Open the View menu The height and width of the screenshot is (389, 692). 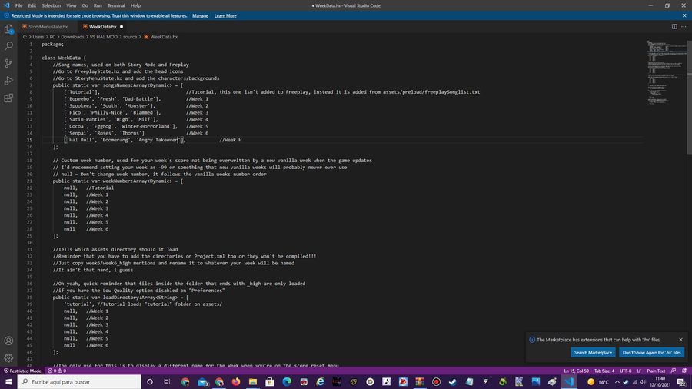point(72,5)
